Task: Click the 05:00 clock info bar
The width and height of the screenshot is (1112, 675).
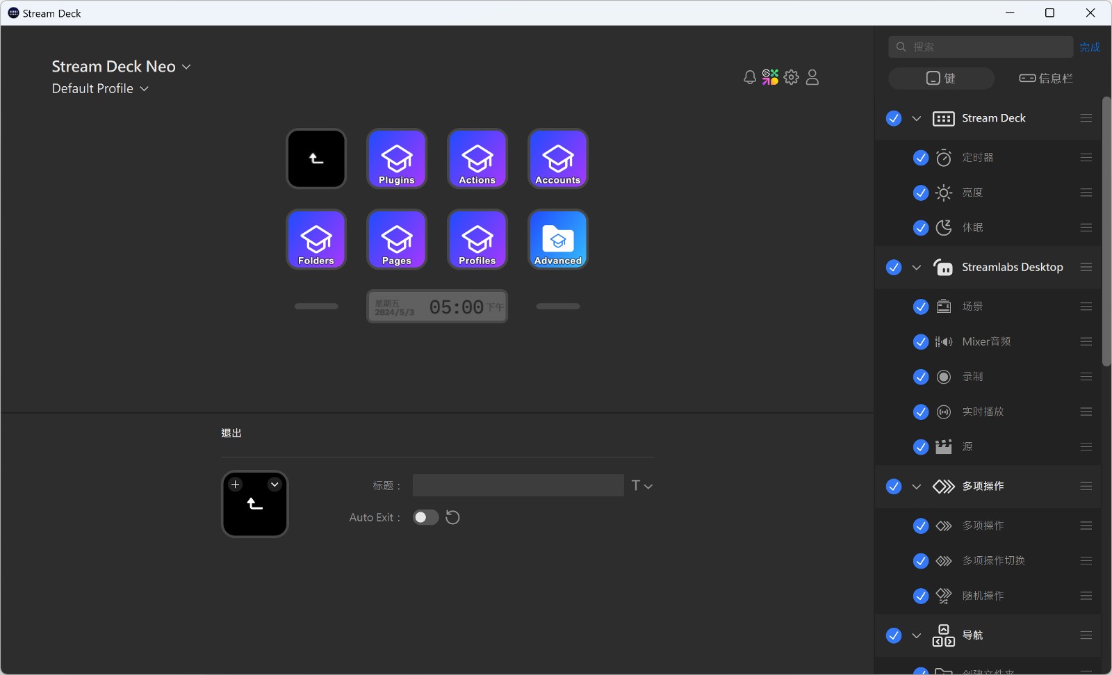Action: [437, 307]
